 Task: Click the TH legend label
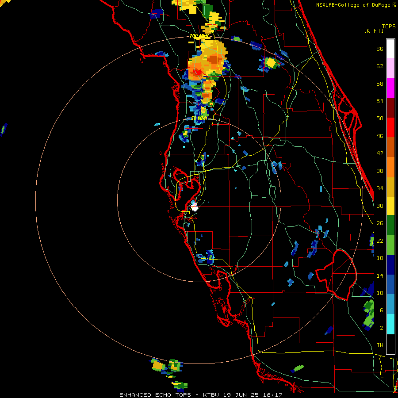[x=380, y=345]
